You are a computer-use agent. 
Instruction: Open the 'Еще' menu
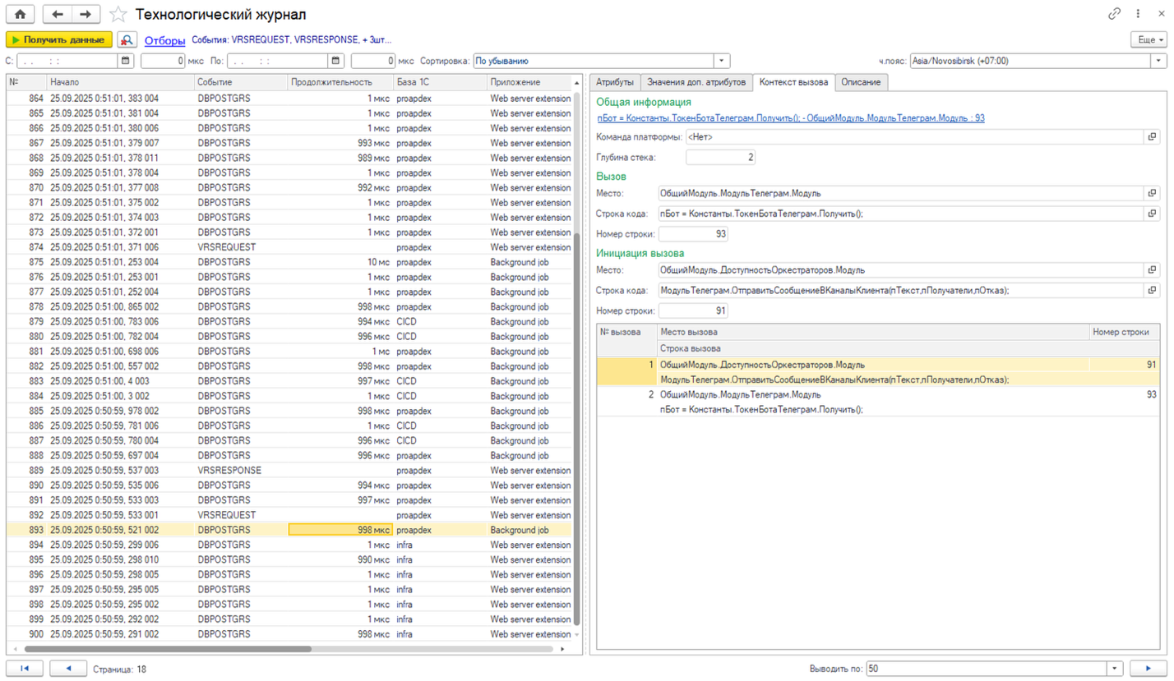1149,39
